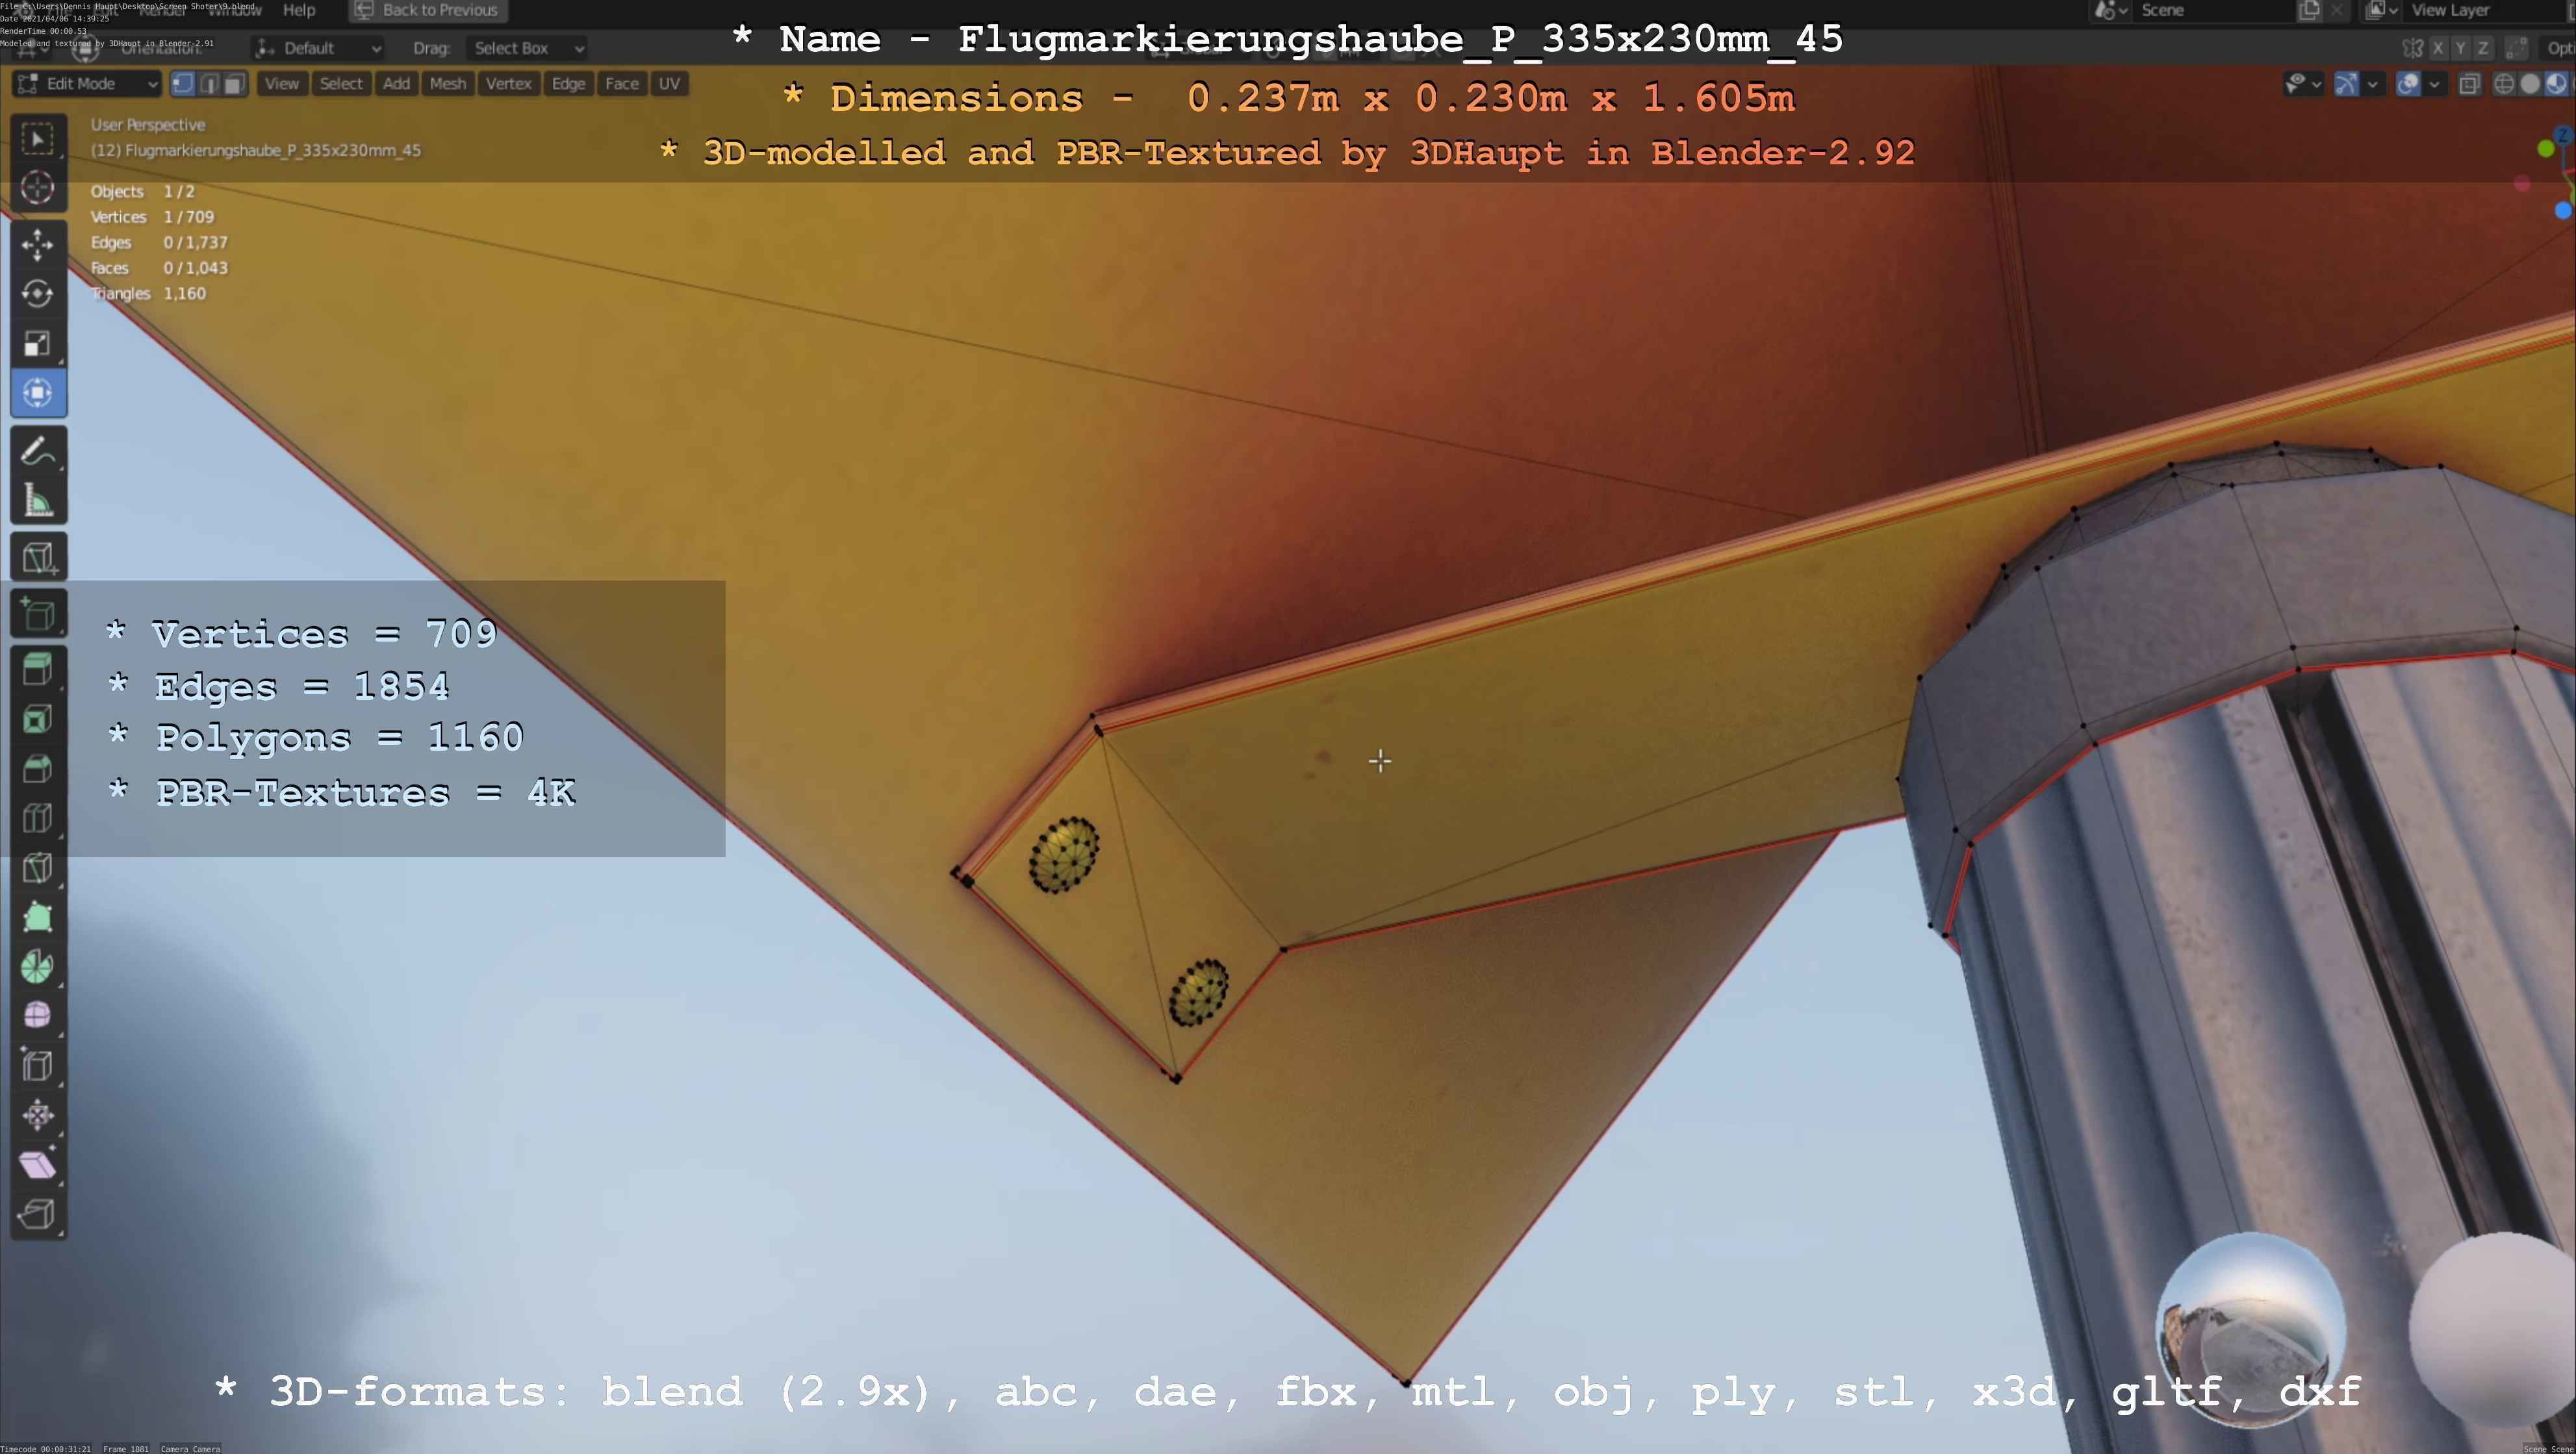This screenshot has width=2576, height=1454.
Task: Open the Drag Select Box dropdown
Action: pos(526,48)
